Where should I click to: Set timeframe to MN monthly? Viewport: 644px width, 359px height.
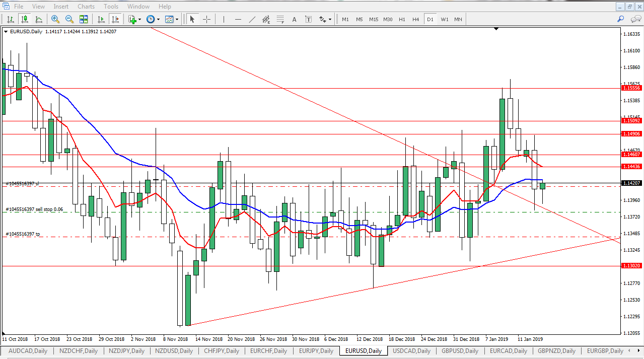(x=458, y=19)
